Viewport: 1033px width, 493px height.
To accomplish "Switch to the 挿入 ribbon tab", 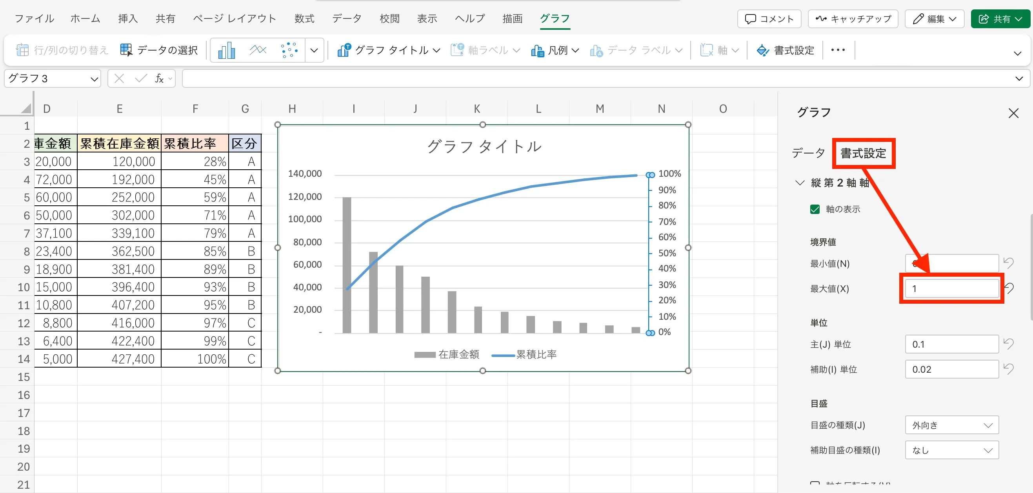I will pyautogui.click(x=128, y=18).
